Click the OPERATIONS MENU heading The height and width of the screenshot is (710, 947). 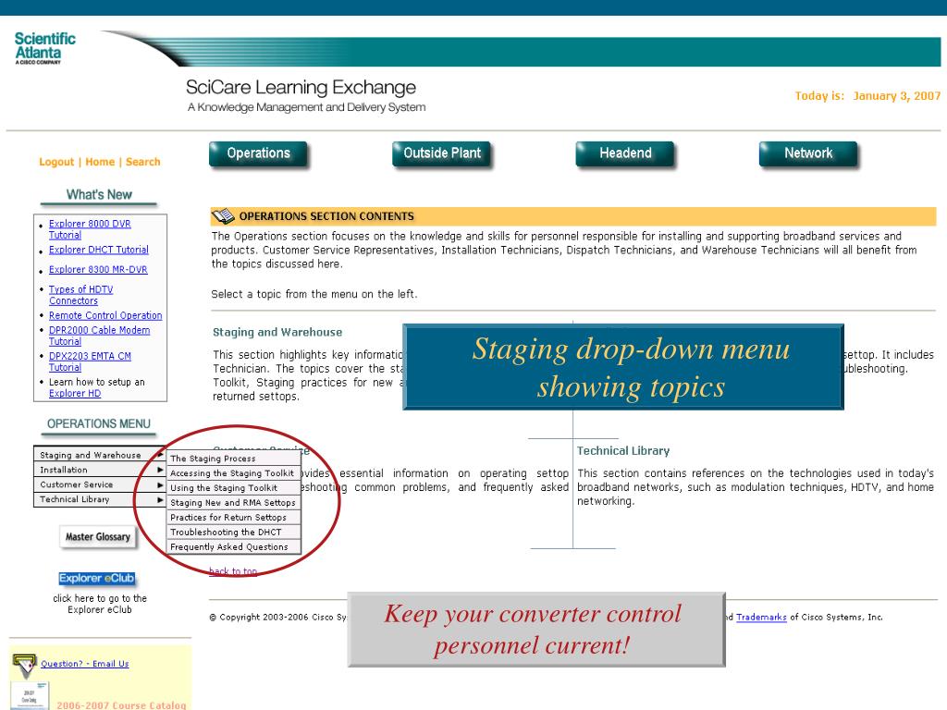coord(98,423)
